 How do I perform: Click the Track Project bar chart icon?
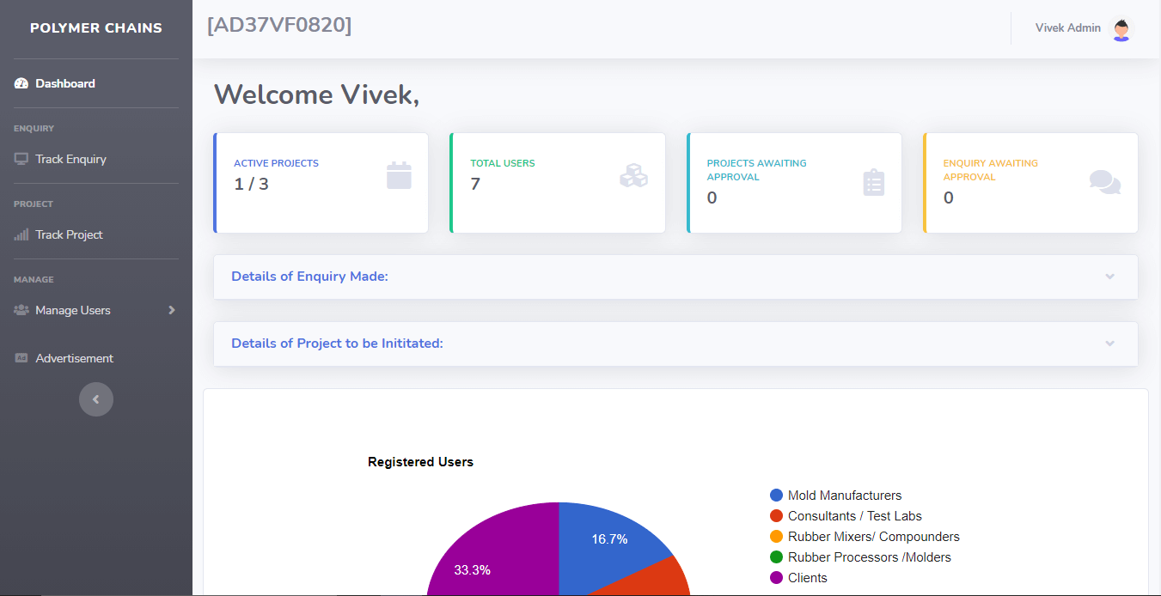click(21, 234)
